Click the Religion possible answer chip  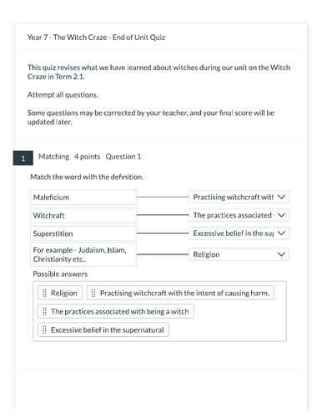click(x=60, y=293)
